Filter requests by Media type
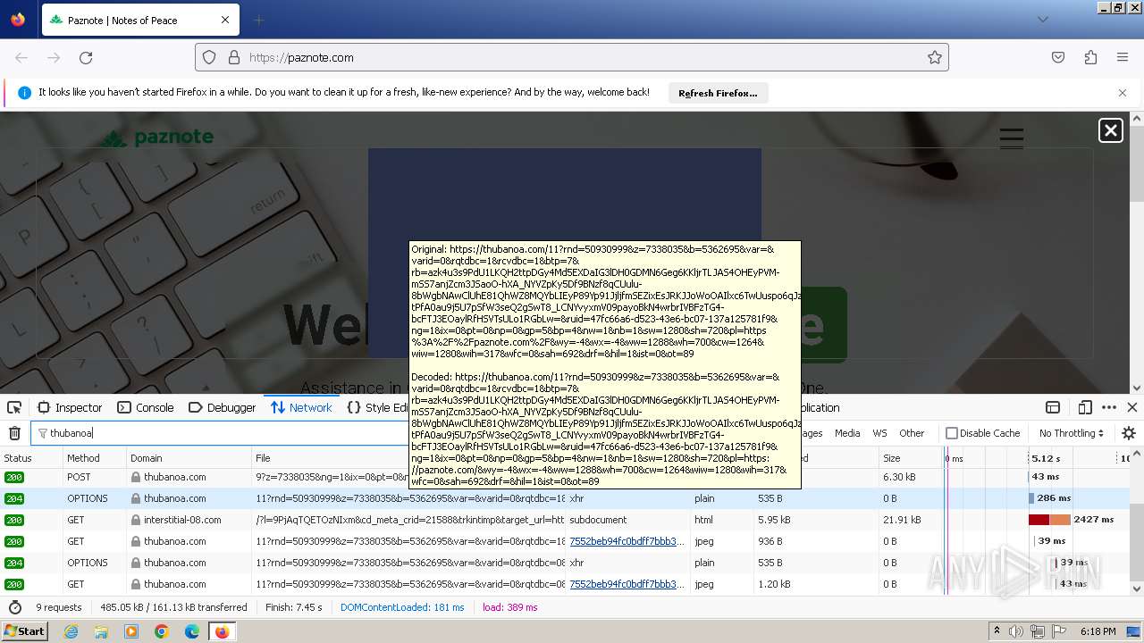Screen dimensions: 1144x643 tap(847, 433)
